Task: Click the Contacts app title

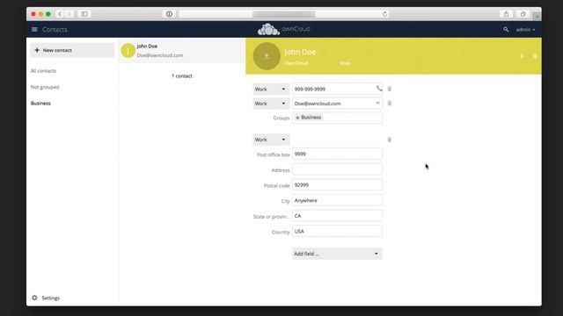Action: click(x=55, y=29)
